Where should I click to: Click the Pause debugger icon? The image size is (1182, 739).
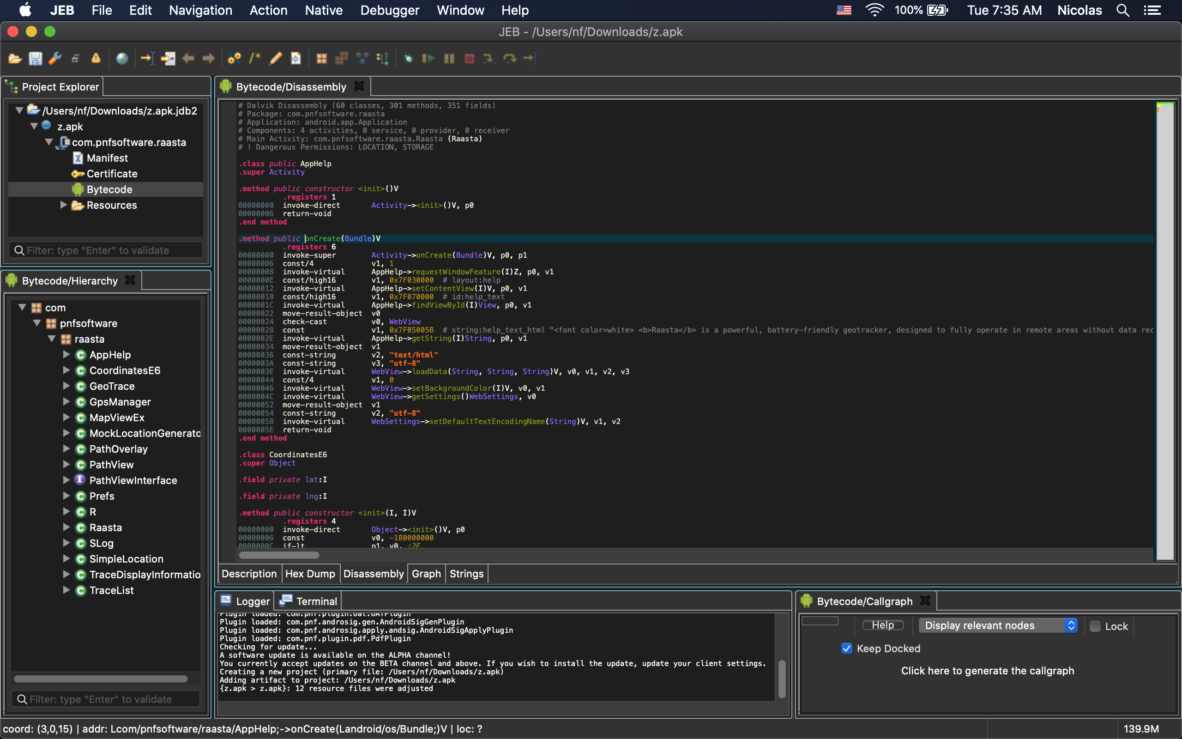449,59
